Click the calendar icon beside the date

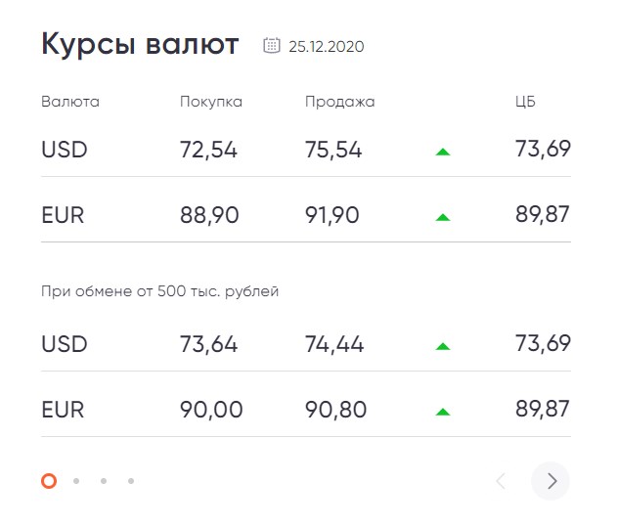272,45
